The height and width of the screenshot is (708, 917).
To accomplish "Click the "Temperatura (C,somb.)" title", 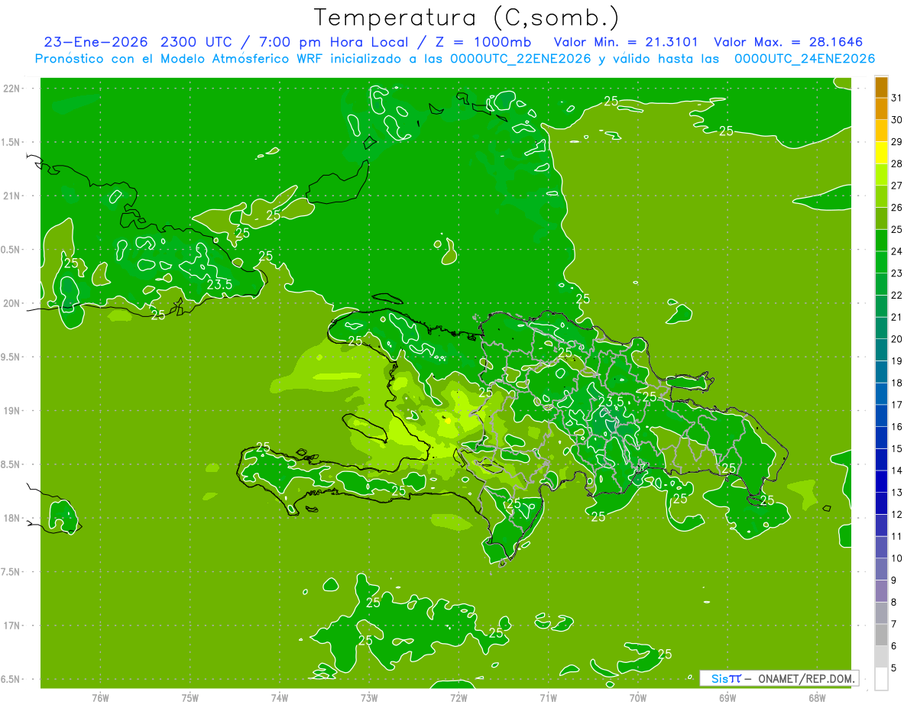I will pos(467,18).
